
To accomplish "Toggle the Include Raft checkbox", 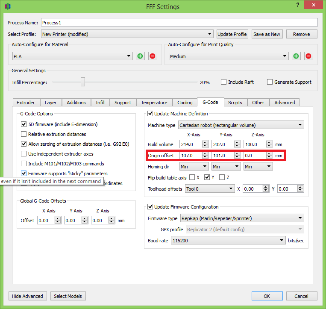I will 224,82.
